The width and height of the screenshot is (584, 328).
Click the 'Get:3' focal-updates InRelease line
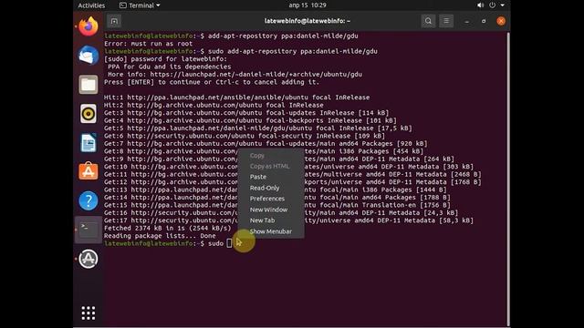tap(246, 113)
